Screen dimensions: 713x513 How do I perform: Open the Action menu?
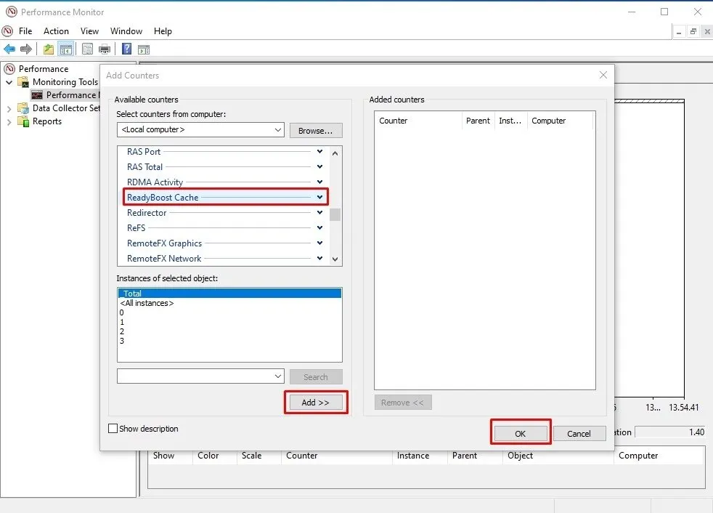[56, 31]
